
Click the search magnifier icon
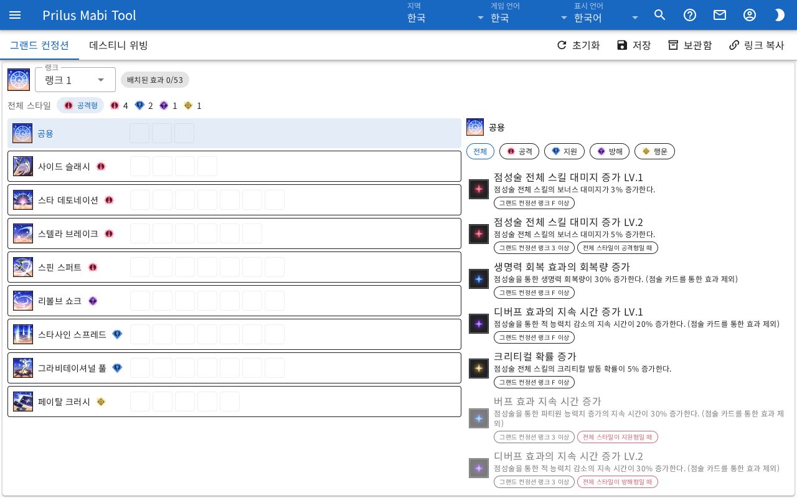660,15
